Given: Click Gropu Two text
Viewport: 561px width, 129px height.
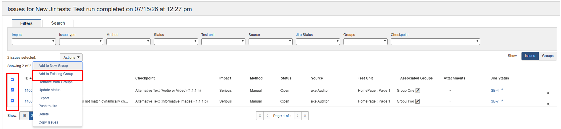Looking at the screenshot, I should (405, 101).
